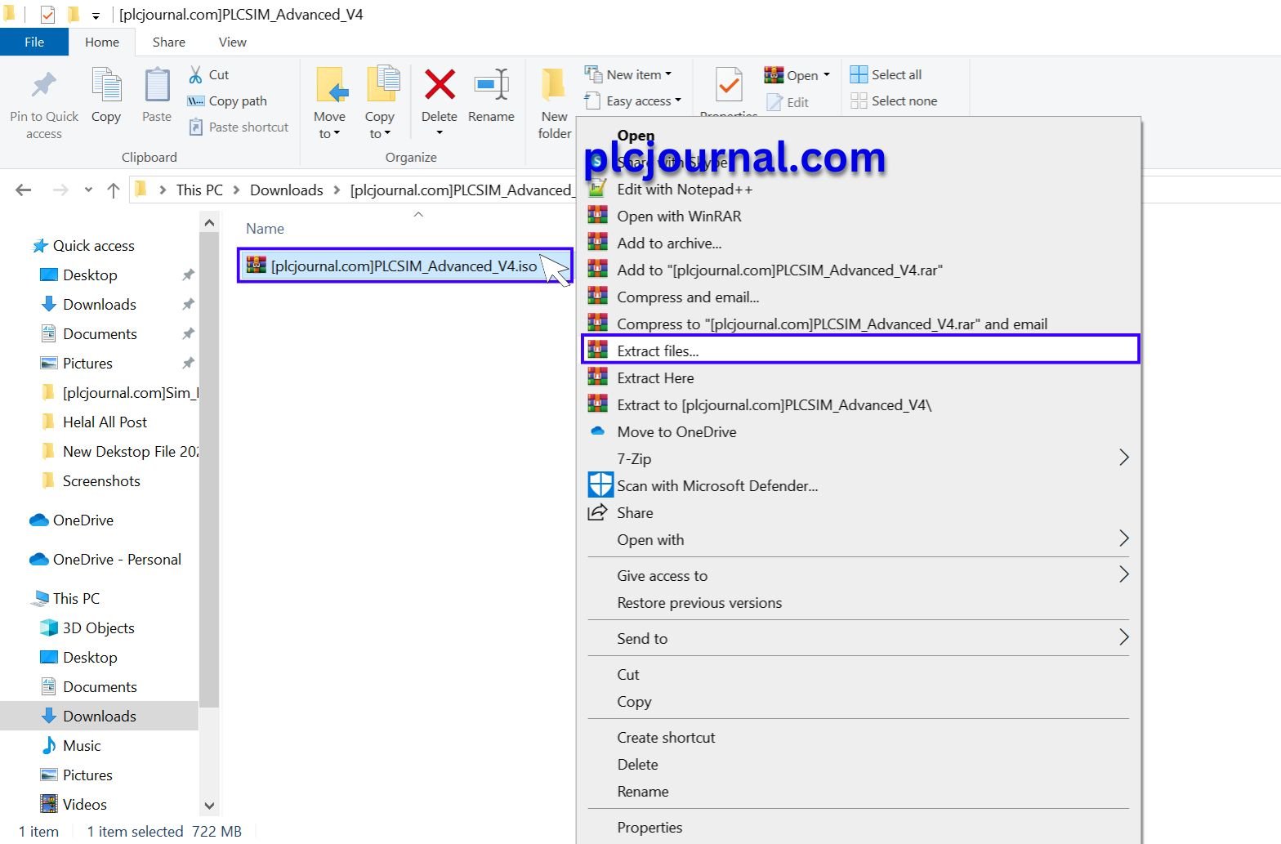
Task: Open Quick access in navigation pane
Action: pos(93,245)
